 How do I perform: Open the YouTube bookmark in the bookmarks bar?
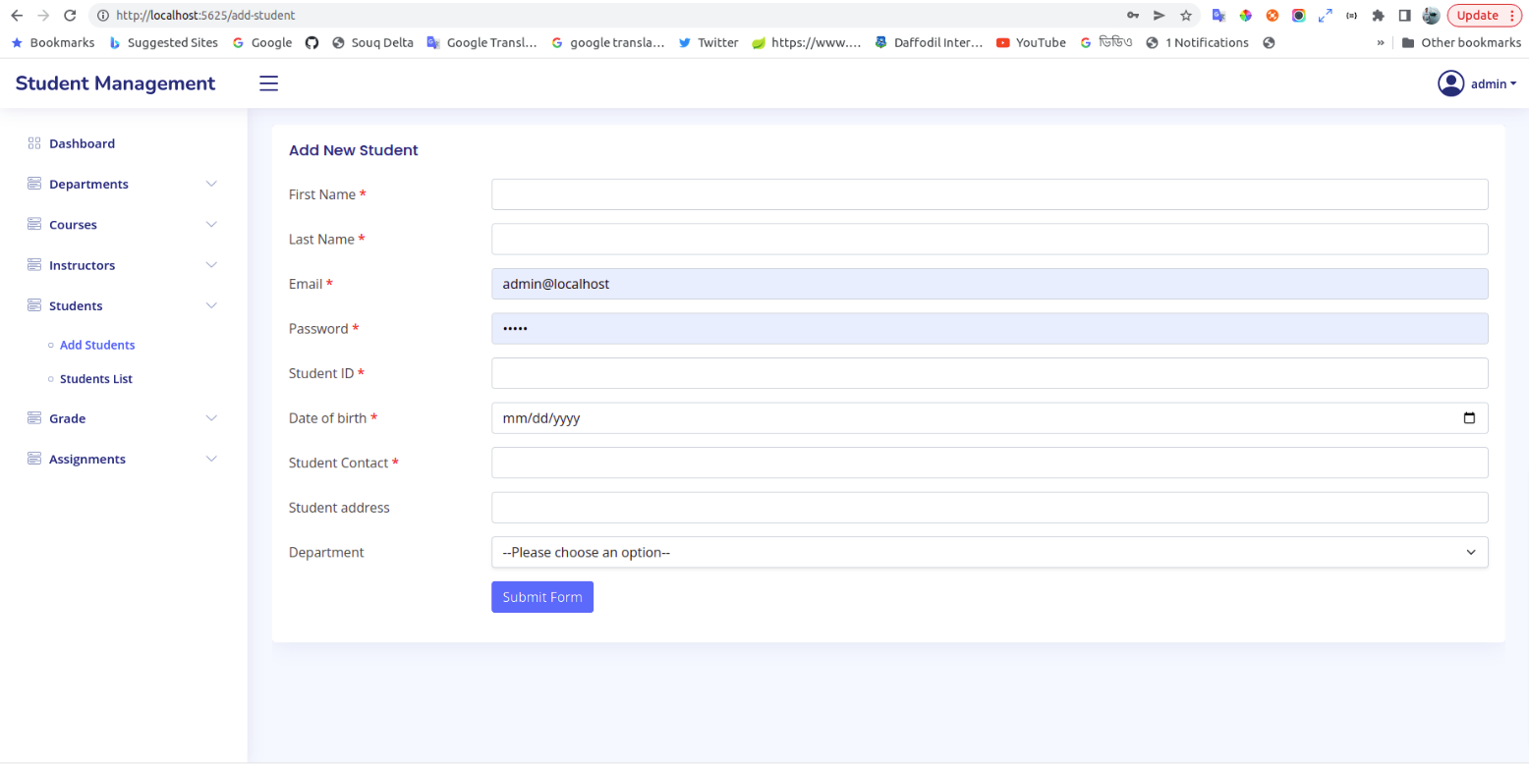(1030, 42)
